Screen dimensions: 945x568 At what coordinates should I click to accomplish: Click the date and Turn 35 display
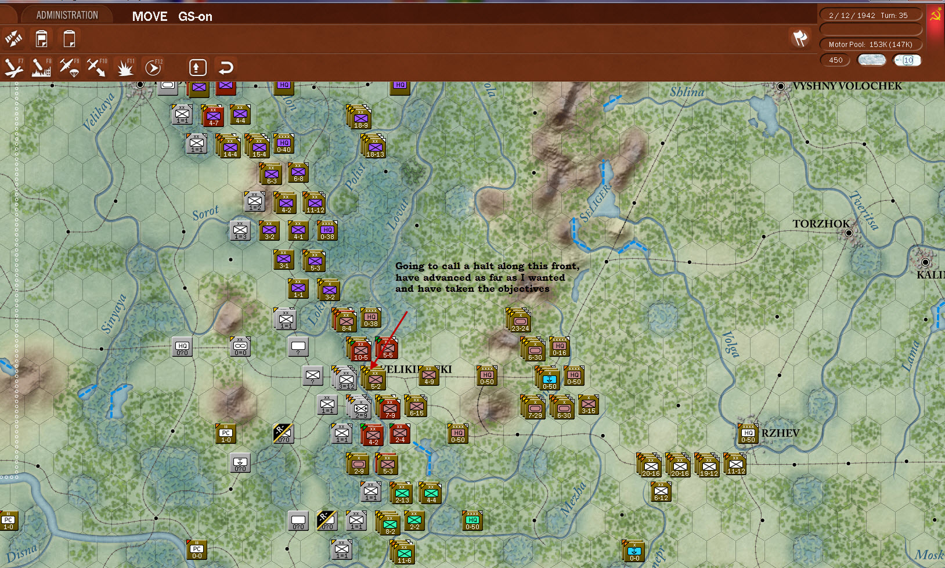pyautogui.click(x=871, y=15)
